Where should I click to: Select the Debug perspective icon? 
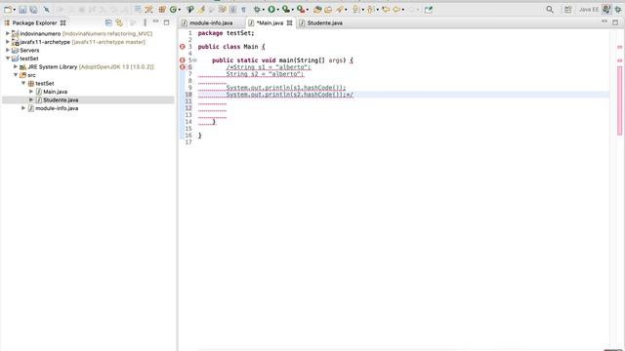coord(618,10)
